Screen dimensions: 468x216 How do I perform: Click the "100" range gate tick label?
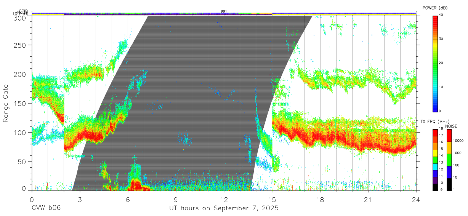[x=20, y=132]
